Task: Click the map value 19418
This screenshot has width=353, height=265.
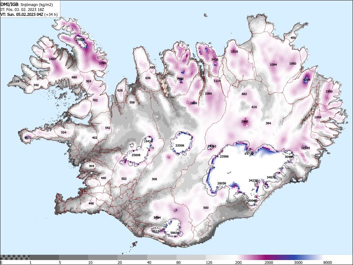Action: pos(148,142)
